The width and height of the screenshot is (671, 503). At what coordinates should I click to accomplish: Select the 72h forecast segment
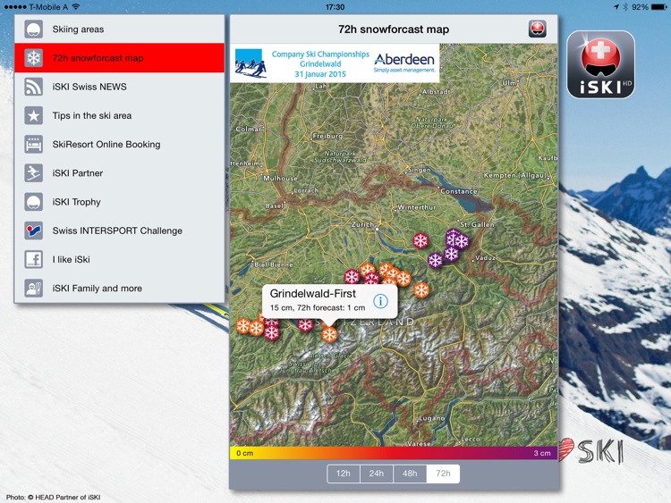click(443, 474)
